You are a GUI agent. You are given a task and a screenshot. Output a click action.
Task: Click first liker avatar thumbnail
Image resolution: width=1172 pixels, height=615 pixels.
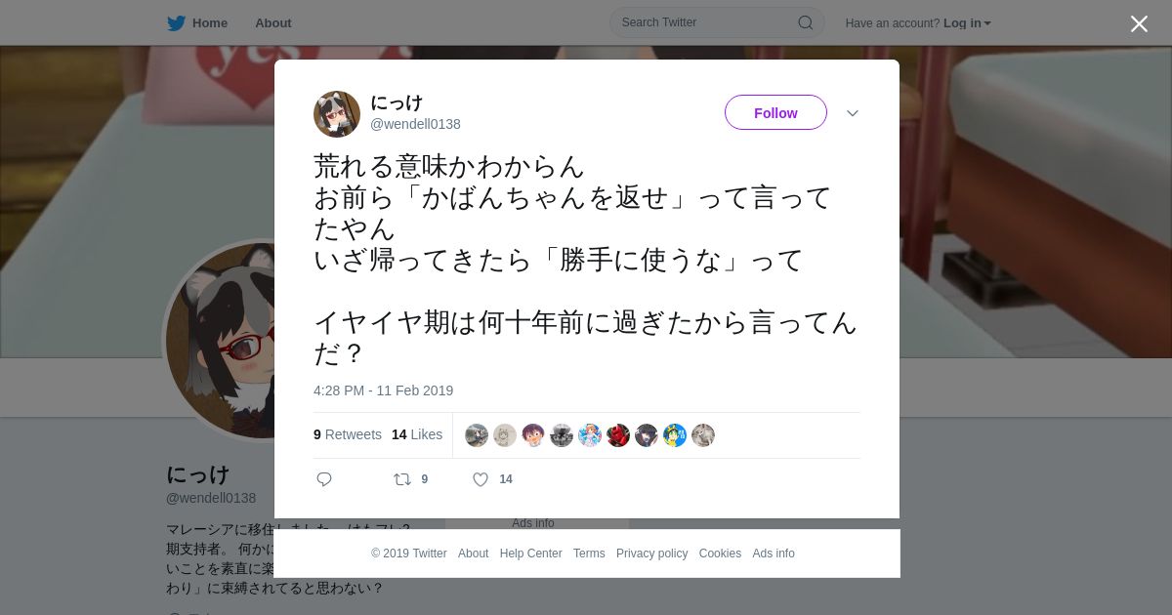click(x=477, y=435)
